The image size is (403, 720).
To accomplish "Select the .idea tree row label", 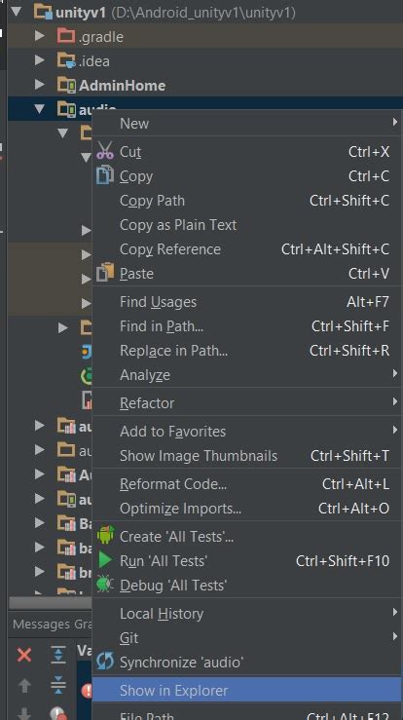I will pyautogui.click(x=94, y=61).
